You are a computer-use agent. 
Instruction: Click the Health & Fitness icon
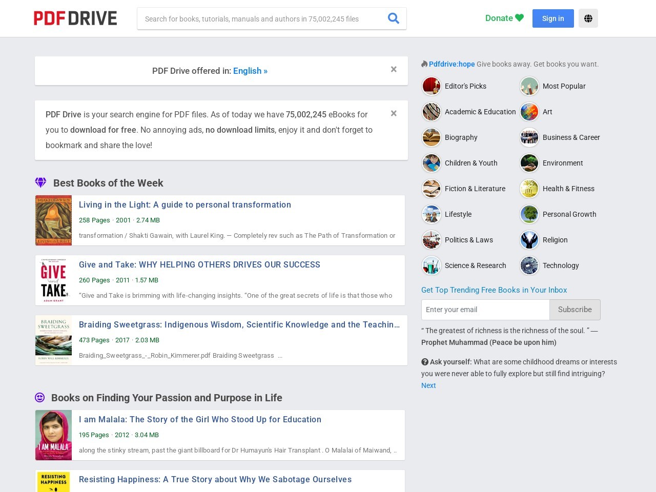coord(529,189)
